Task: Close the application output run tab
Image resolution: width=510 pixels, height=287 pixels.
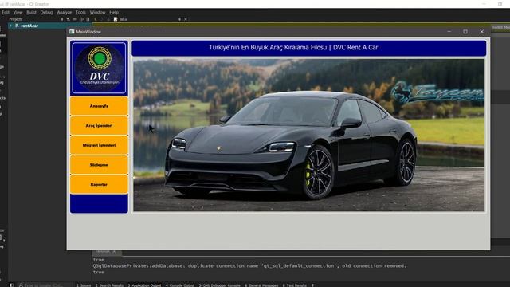Action: pyautogui.click(x=114, y=252)
